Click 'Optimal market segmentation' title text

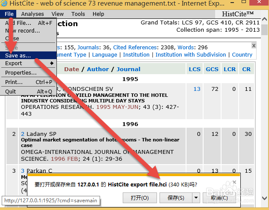[100, 142]
